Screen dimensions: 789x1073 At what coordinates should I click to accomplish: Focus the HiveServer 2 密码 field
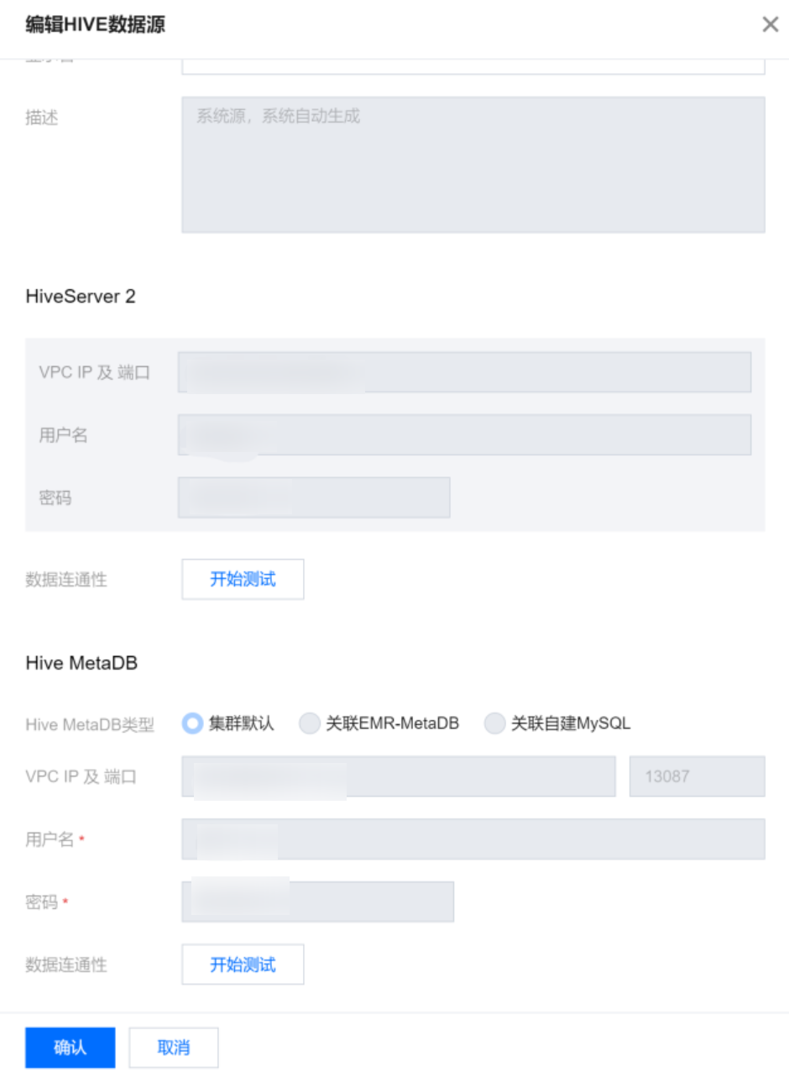[314, 497]
